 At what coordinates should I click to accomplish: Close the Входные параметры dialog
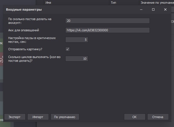click(165, 9)
